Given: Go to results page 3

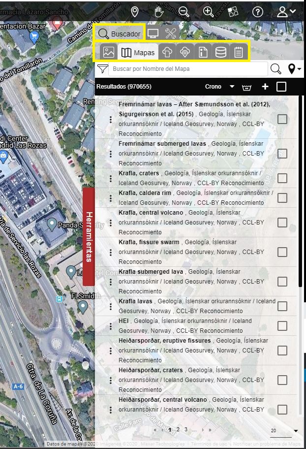Looking at the screenshot, I should coord(186,429).
